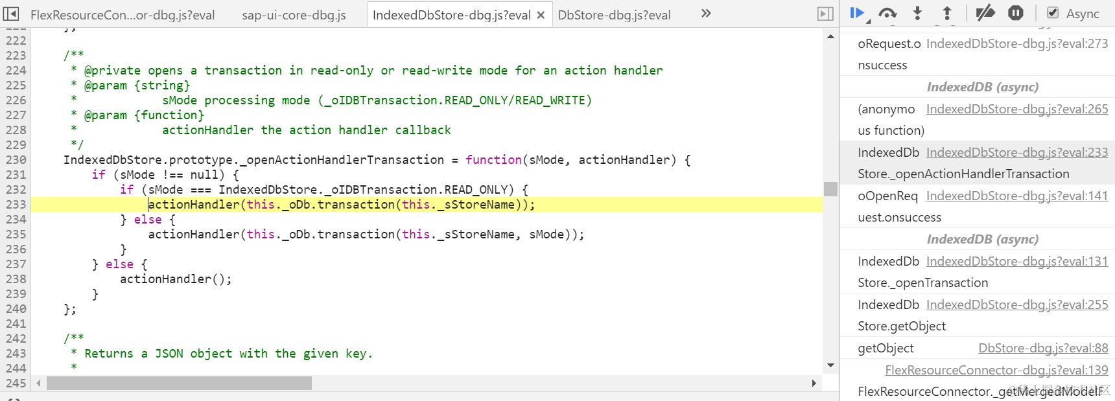Step out of current function
This screenshot has height=401, width=1115.
947,13
